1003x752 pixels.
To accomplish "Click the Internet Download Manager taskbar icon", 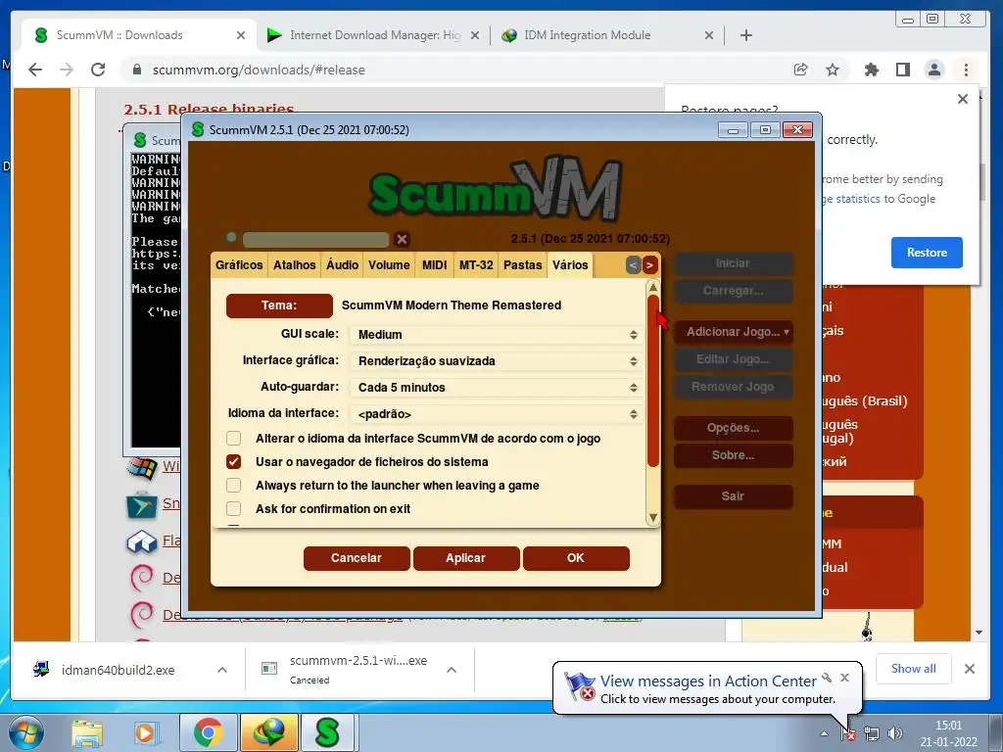I will [x=268, y=732].
